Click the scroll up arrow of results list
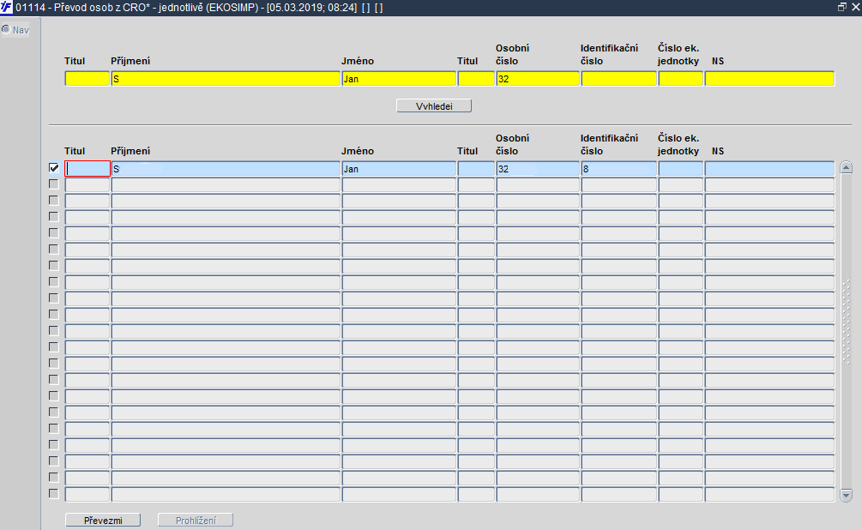Screen dimensions: 862x530 [846, 168]
